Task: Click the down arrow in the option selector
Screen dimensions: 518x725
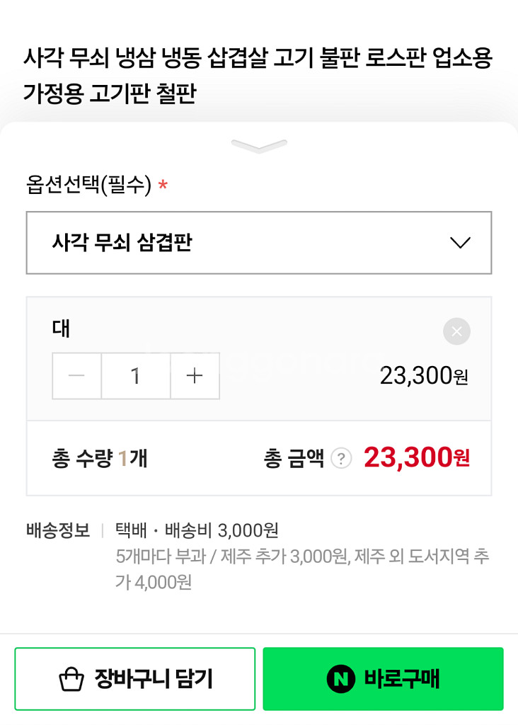Action: point(460,243)
